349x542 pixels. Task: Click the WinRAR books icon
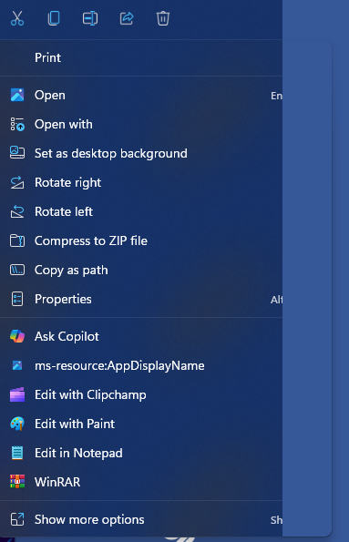pyautogui.click(x=17, y=482)
